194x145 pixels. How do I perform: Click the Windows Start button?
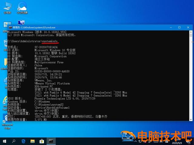tap(5, 141)
